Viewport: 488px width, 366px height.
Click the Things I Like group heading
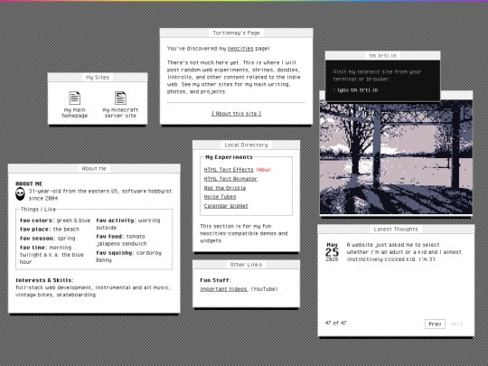click(x=38, y=210)
